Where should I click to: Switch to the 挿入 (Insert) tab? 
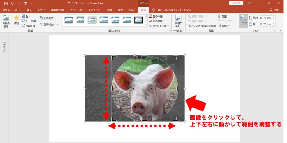pyautogui.click(x=29, y=10)
